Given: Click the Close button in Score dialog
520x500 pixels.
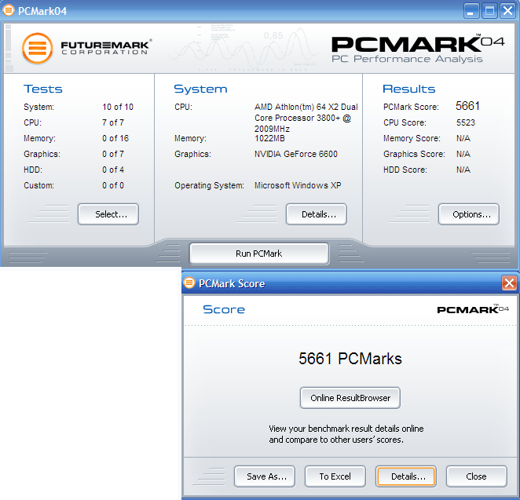Looking at the screenshot, I should [x=477, y=476].
